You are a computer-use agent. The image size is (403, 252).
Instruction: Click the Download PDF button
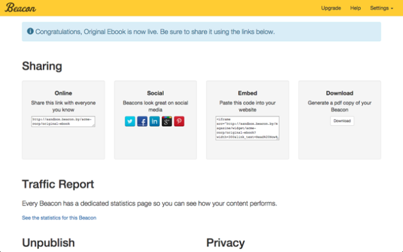click(342, 121)
